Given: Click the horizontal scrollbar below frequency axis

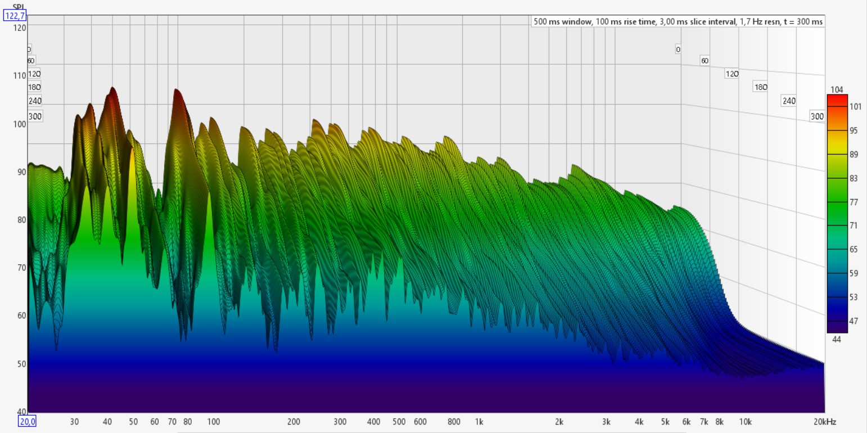Looking at the screenshot, I should (x=432, y=431).
